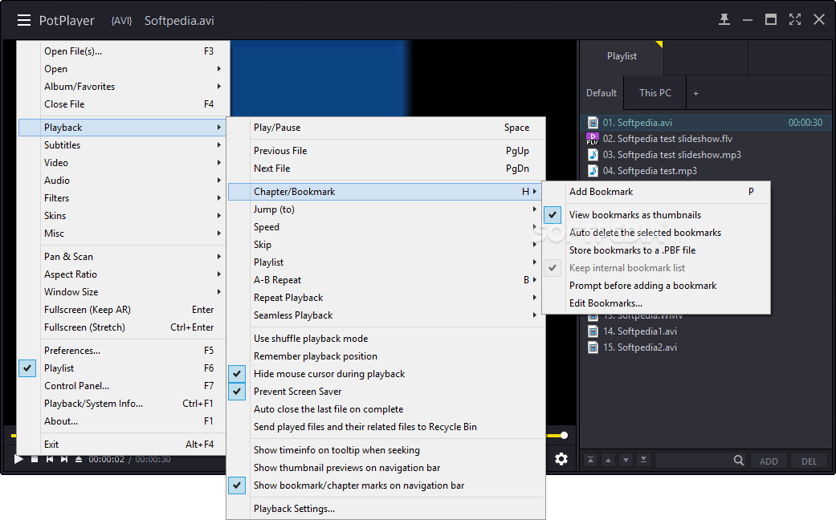Viewport: 836px width, 520px height.
Task: Open Preferences... from the menu
Action: click(x=122, y=351)
